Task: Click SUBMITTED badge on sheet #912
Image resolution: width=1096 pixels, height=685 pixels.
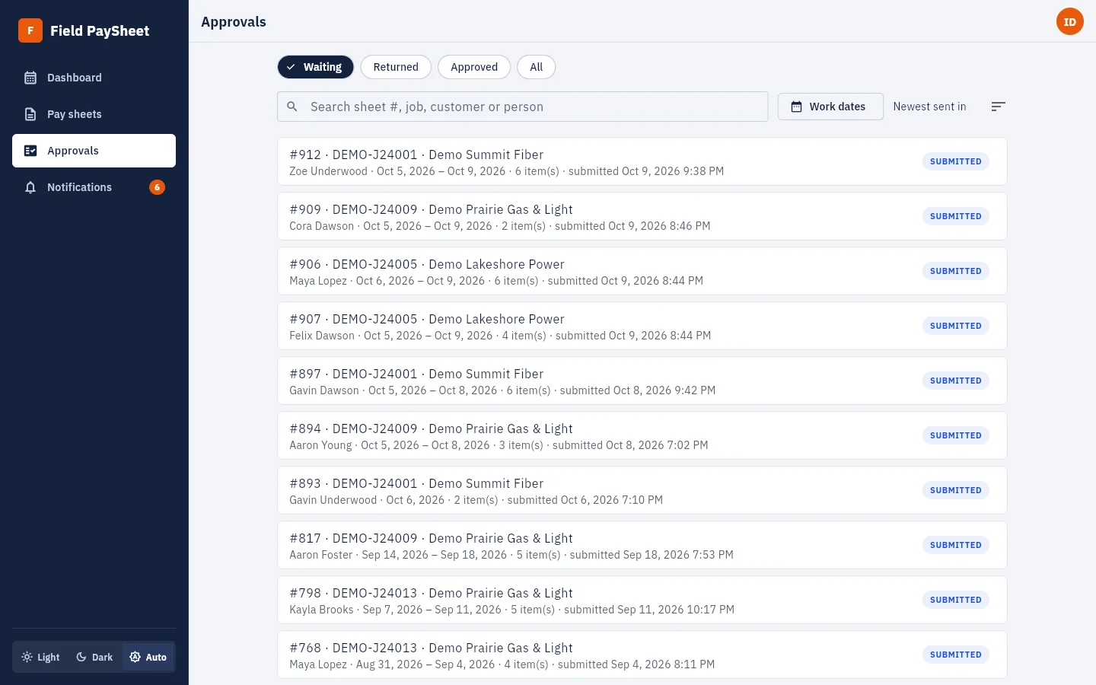Action: pyautogui.click(x=955, y=161)
